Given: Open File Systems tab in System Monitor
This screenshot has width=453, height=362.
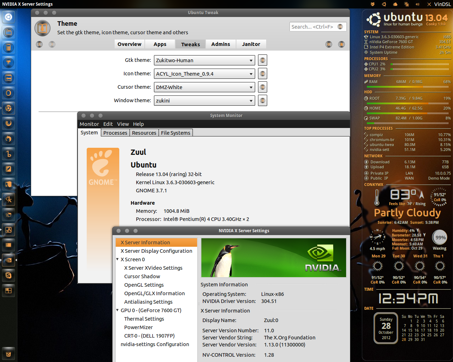Looking at the screenshot, I should pos(176,133).
